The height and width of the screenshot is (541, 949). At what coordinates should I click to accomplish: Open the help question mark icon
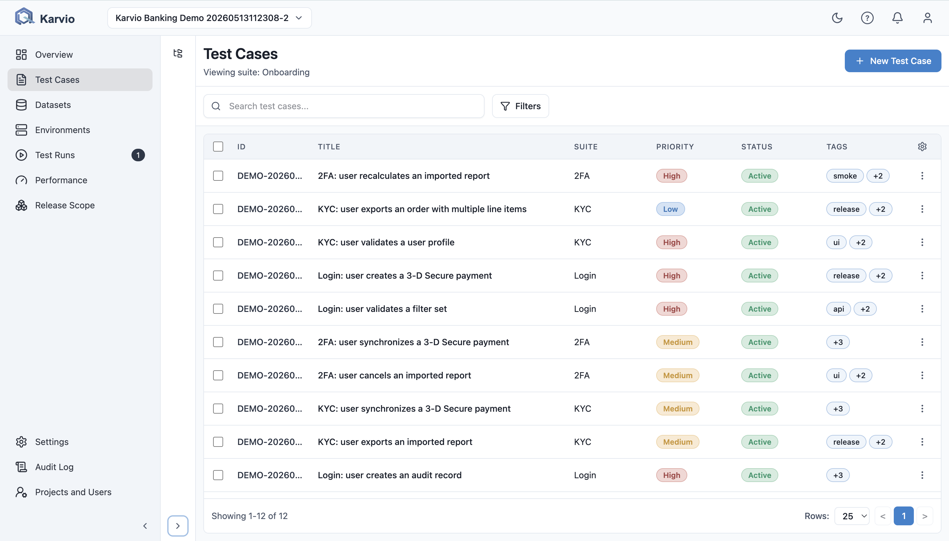[x=867, y=18]
